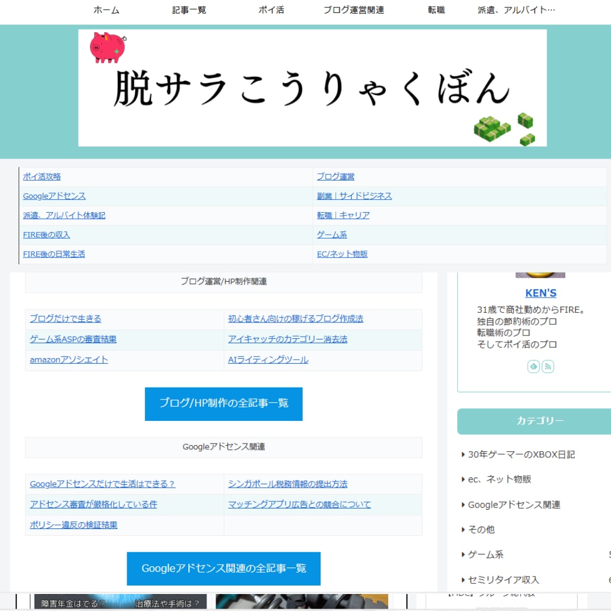Screen dimensions: 611x611
Task: Open the AIライティングツール link
Action: click(268, 360)
